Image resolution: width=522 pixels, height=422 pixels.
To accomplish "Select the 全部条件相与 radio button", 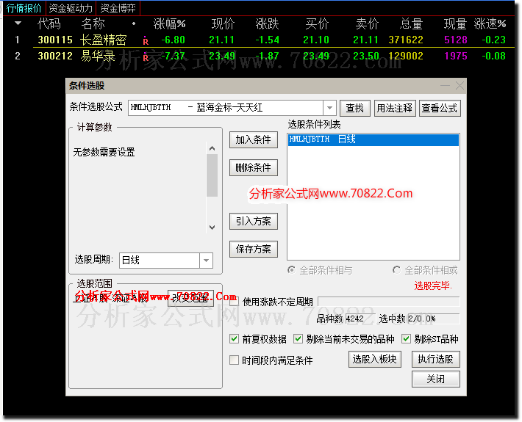I will (291, 270).
